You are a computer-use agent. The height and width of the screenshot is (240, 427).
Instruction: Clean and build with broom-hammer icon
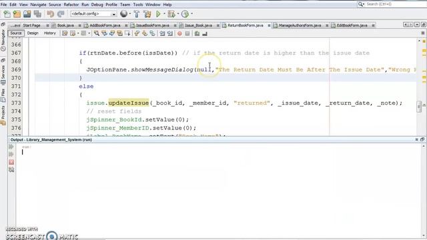147,14
